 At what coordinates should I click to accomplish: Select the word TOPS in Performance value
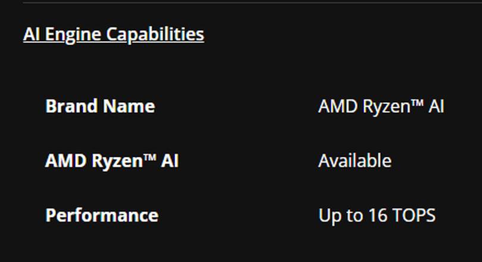pyautogui.click(x=414, y=216)
